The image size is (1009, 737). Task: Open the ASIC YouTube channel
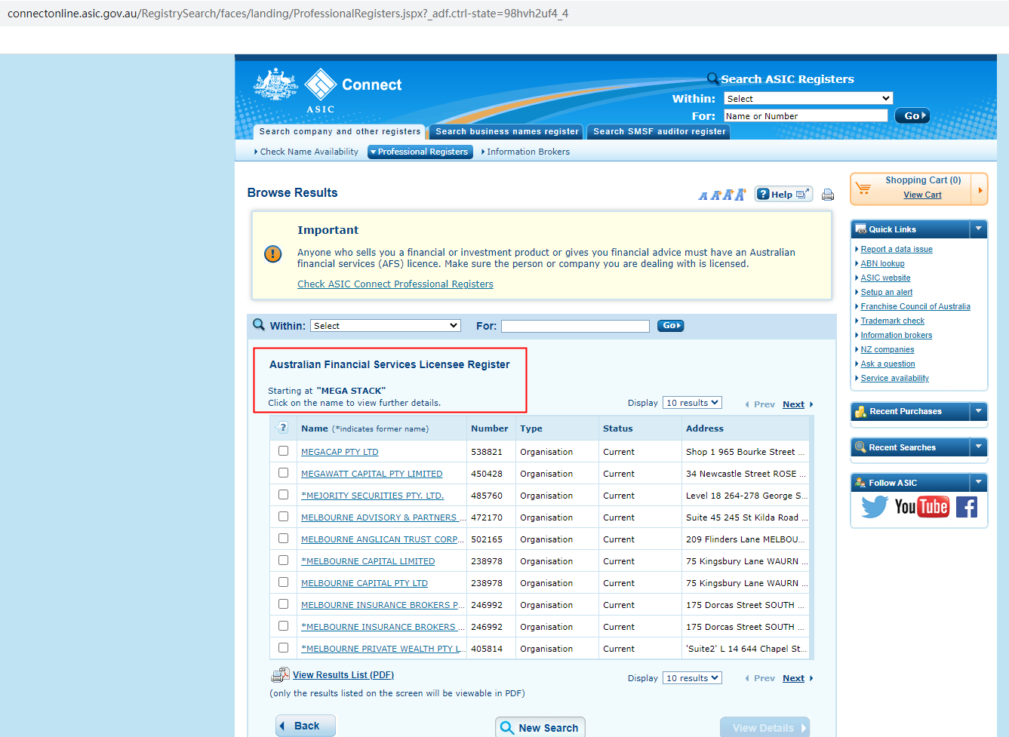pos(921,507)
